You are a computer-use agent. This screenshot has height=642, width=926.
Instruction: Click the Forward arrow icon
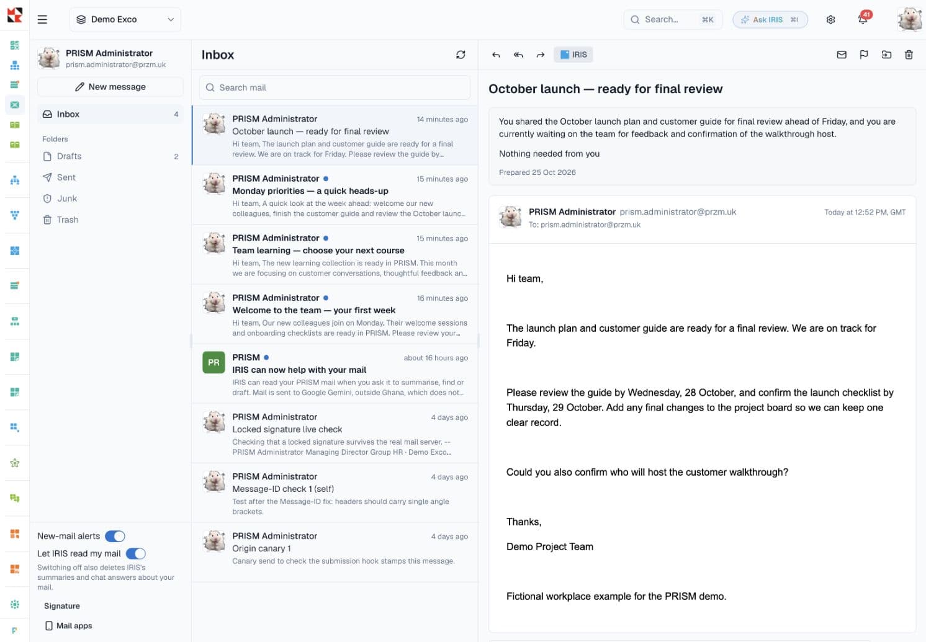[541, 55]
